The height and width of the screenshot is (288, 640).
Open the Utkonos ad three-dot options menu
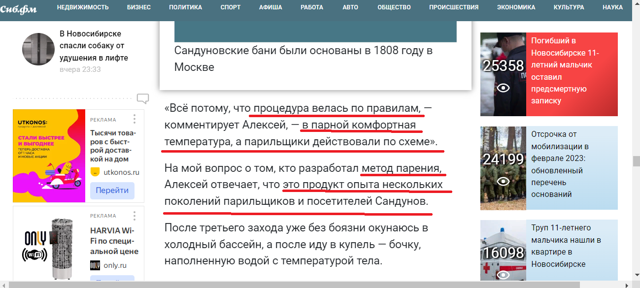[x=134, y=120]
